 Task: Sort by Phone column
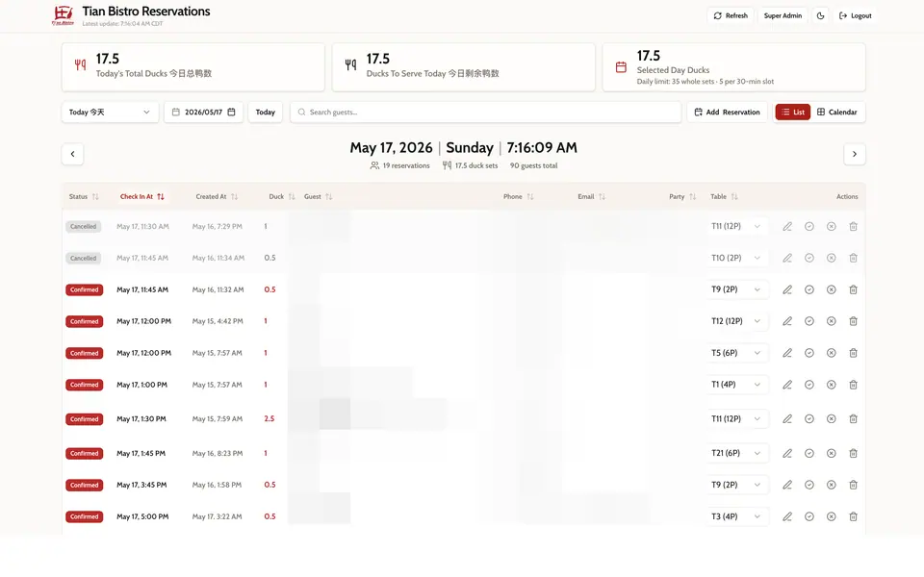click(519, 196)
